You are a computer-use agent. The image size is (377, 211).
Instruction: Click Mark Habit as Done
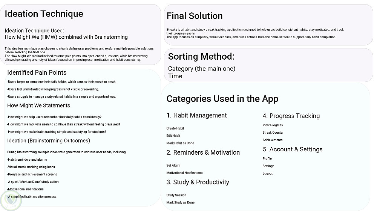[180, 143]
